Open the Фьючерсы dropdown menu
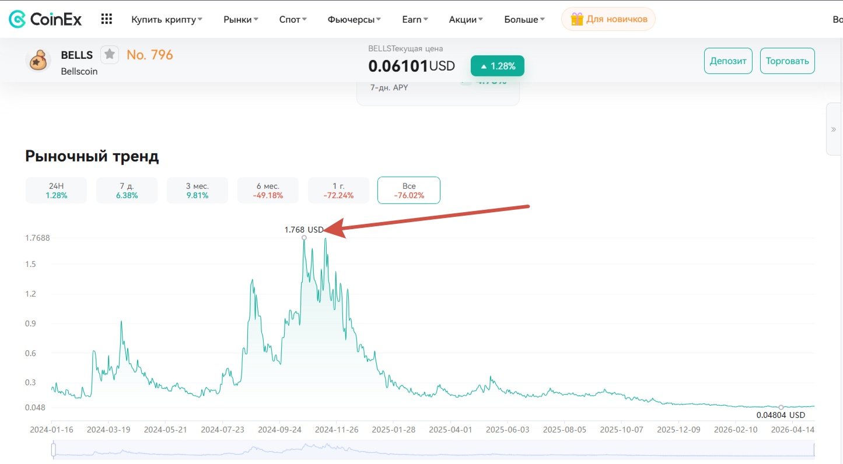This screenshot has width=843, height=464. coord(354,19)
